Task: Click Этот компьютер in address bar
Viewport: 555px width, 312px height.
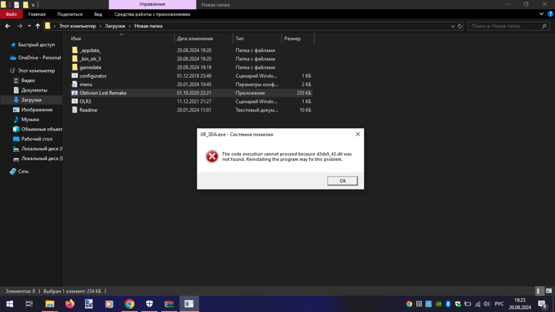Action: [77, 26]
